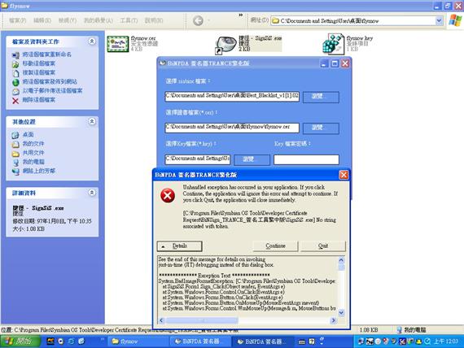Collapse the Other Places panel

(92, 121)
